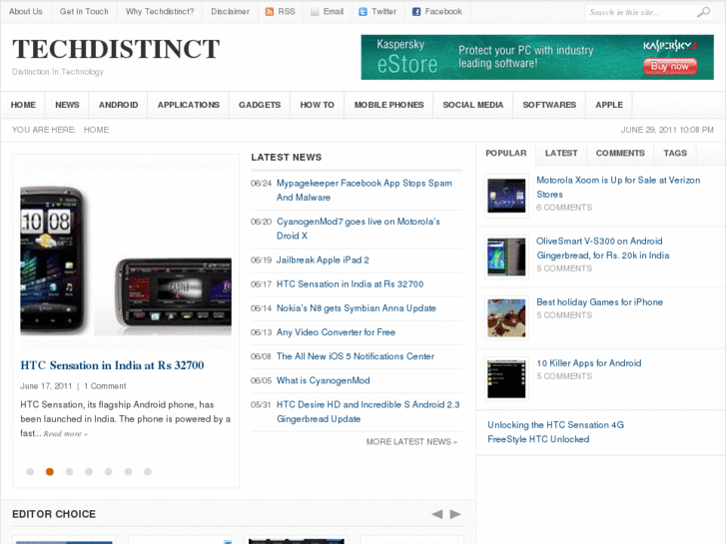
Task: Click the Editor Choice previous arrow
Action: click(437, 514)
